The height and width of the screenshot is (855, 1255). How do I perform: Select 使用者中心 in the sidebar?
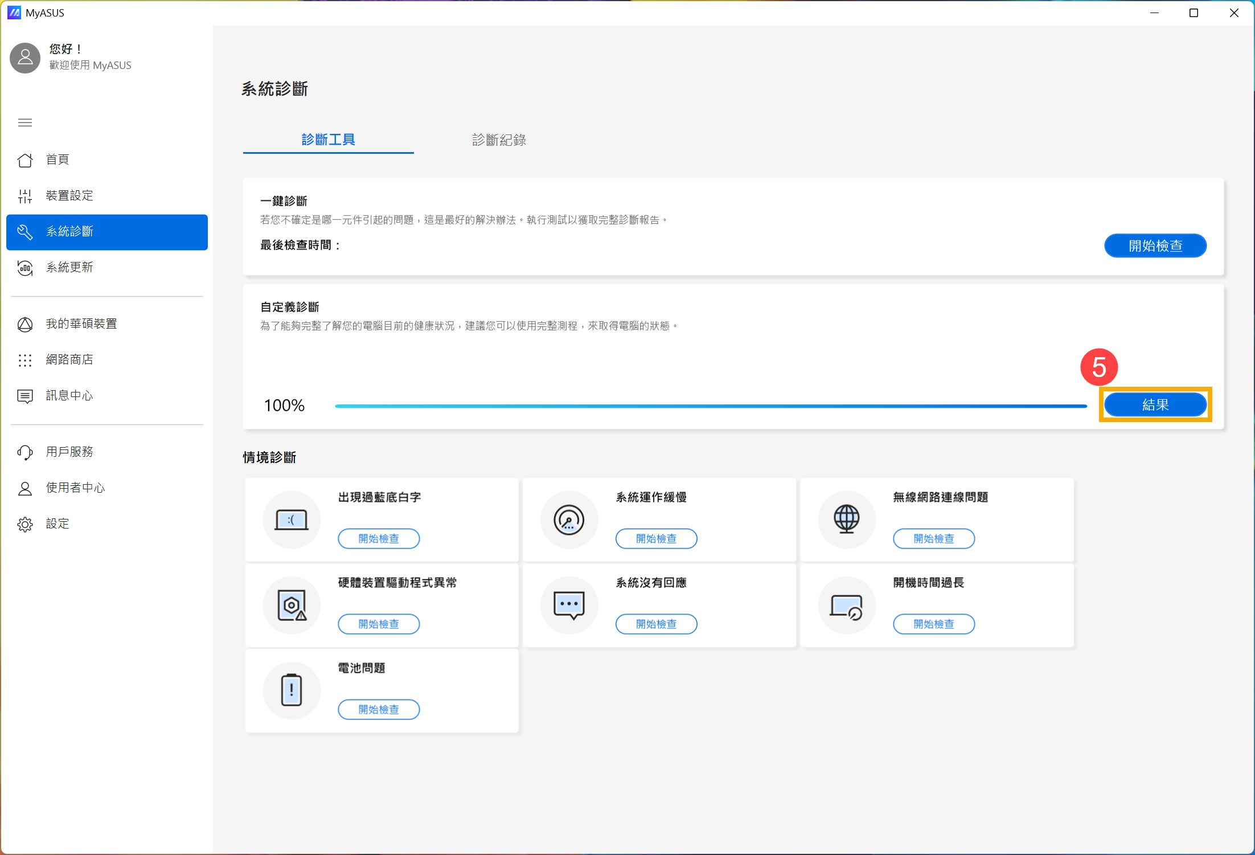pos(75,488)
